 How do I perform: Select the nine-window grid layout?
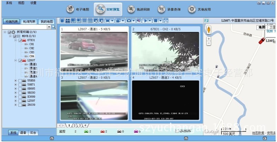click(x=85, y=21)
